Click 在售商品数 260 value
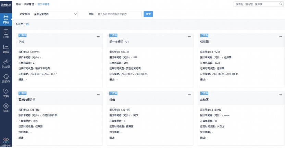The height and width of the screenshot is (148, 285). click(126, 63)
